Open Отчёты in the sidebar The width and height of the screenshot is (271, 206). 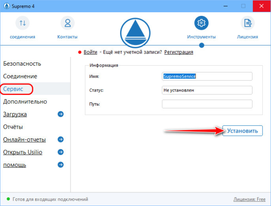pyautogui.click(x=13, y=127)
